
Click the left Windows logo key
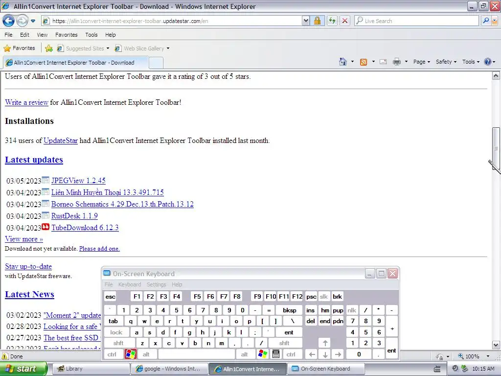pyautogui.click(x=130, y=354)
